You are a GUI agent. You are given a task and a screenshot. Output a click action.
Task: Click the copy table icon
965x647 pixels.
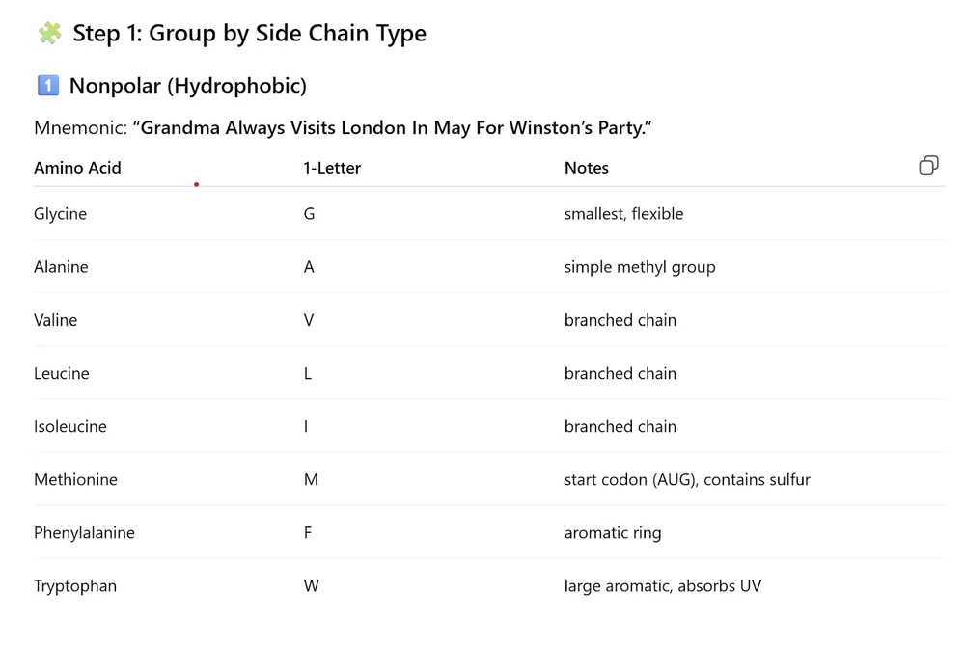[928, 166]
